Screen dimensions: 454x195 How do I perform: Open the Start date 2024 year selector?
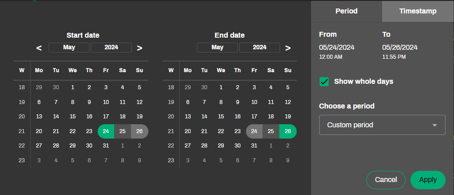click(111, 48)
